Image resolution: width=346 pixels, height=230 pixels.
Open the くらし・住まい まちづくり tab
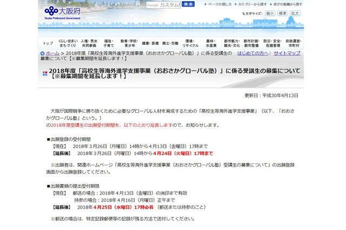(68, 43)
